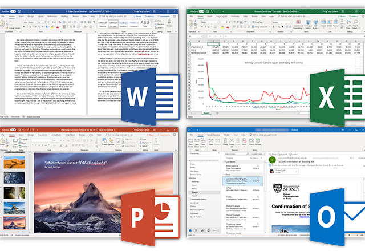365x251 pixels.
Task: Open the Layout dropdown in PowerPoint
Action: tap(23, 139)
